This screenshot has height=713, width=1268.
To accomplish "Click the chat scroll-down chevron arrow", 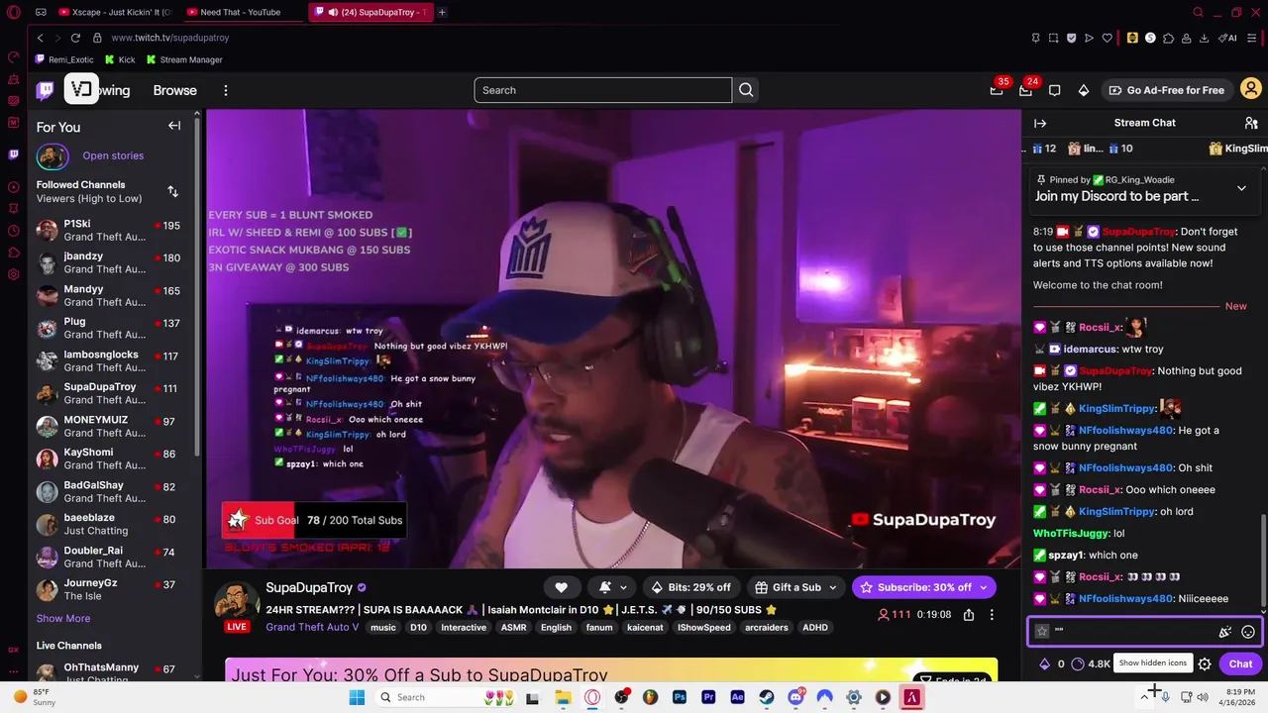I will 1262,610.
